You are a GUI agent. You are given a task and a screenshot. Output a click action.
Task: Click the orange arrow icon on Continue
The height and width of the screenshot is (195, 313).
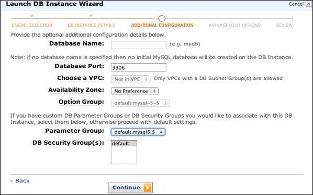(x=148, y=188)
